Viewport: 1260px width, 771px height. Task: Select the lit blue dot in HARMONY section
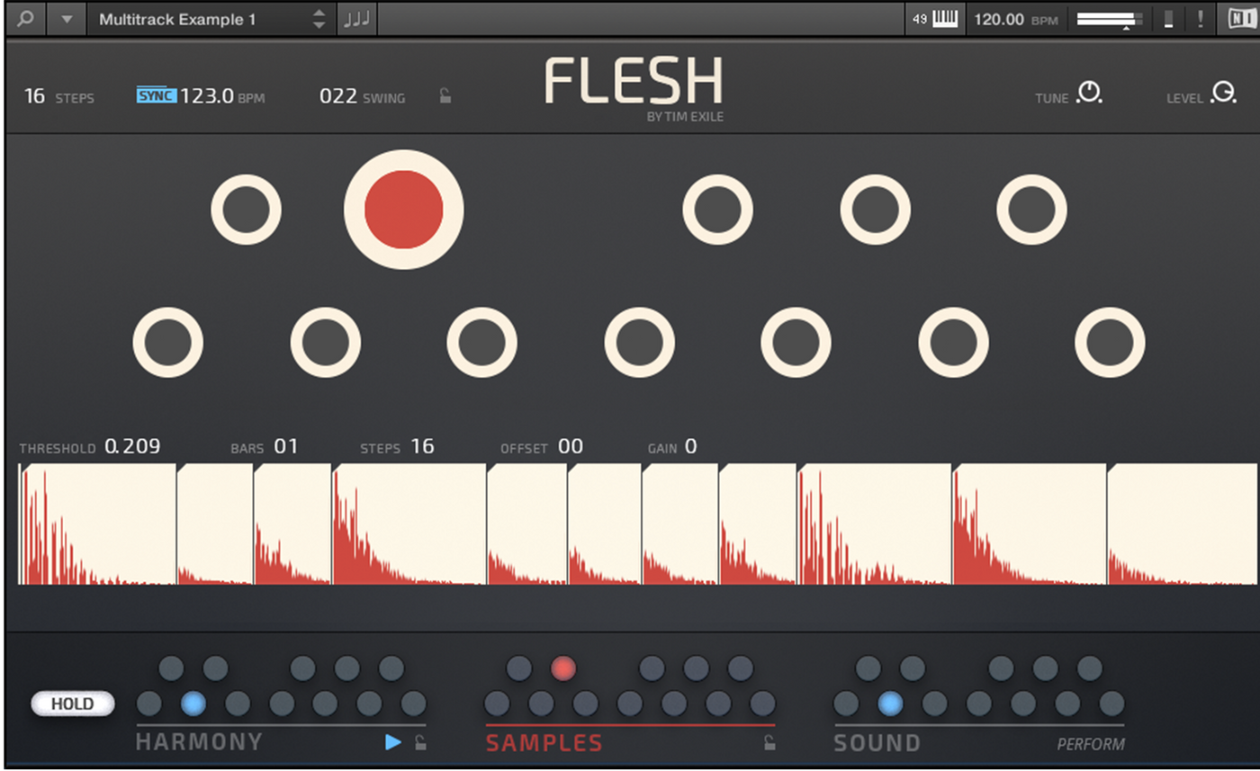(x=193, y=704)
